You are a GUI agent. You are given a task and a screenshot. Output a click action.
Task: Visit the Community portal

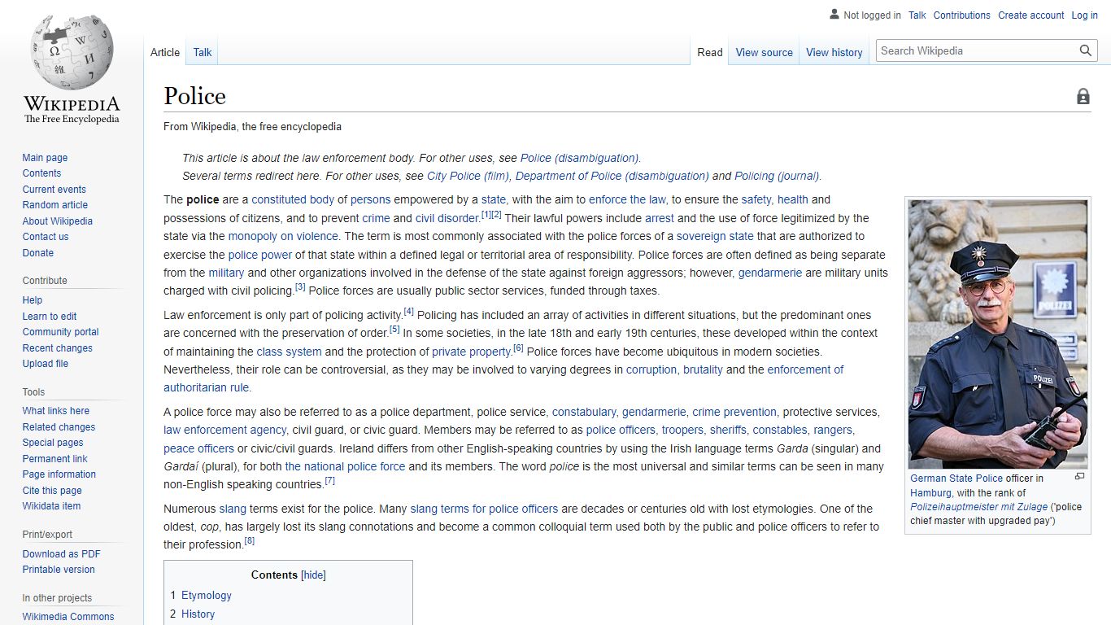tap(60, 332)
